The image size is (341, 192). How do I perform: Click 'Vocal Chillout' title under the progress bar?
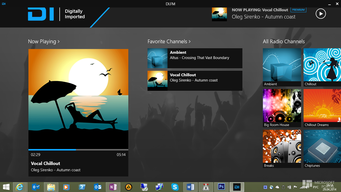pyautogui.click(x=45, y=163)
